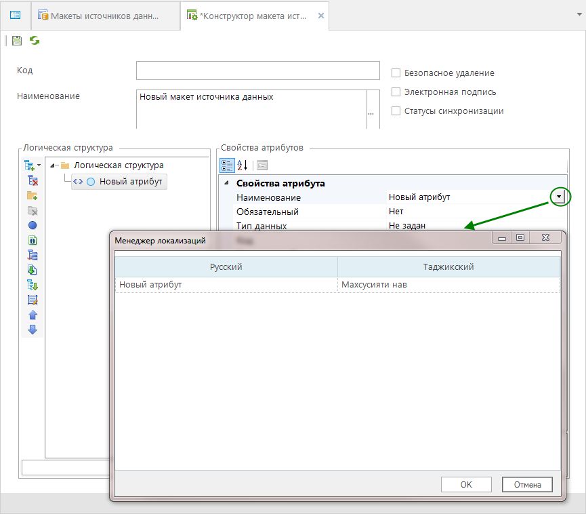The height and width of the screenshot is (514, 586).
Task: Toggle the Электронная подпись checkbox
Action: click(x=396, y=92)
